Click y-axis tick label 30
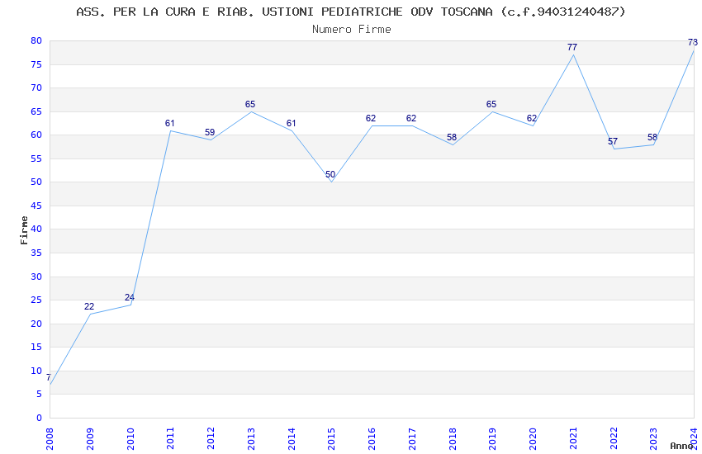Viewport: 702px width, 454px height. coord(36,277)
